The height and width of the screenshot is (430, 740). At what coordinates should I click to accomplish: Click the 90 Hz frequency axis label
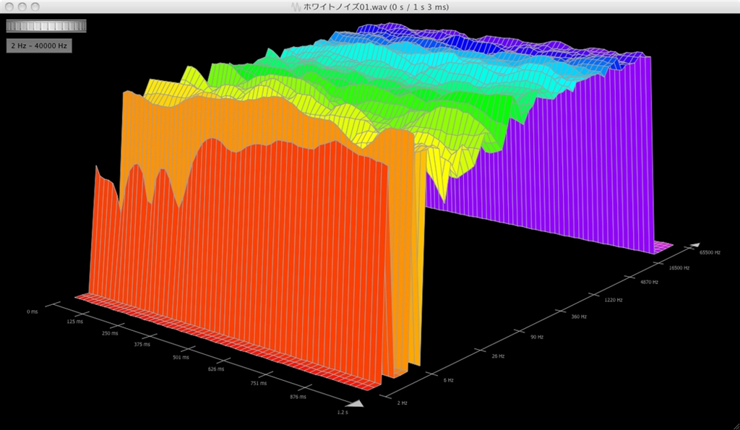[x=537, y=337]
